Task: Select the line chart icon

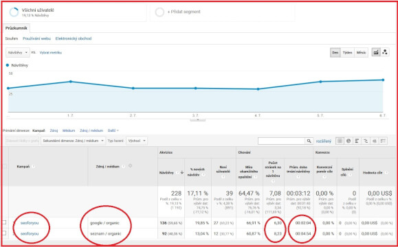Action: tap(376, 52)
